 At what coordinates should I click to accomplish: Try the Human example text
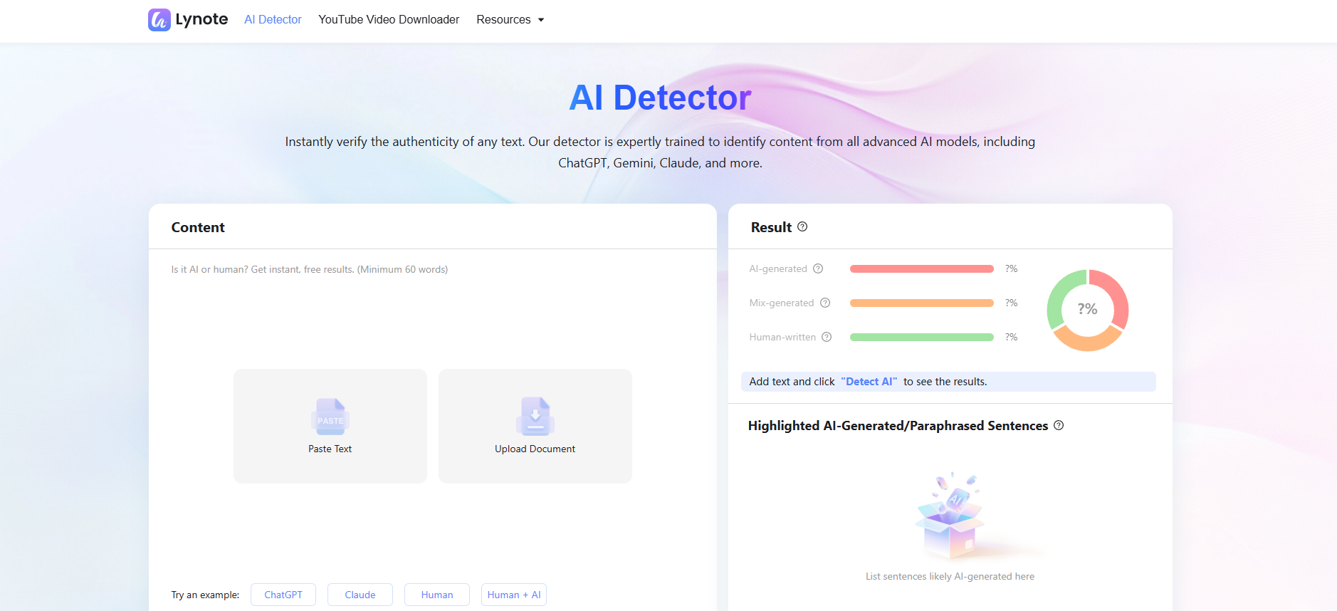(437, 595)
